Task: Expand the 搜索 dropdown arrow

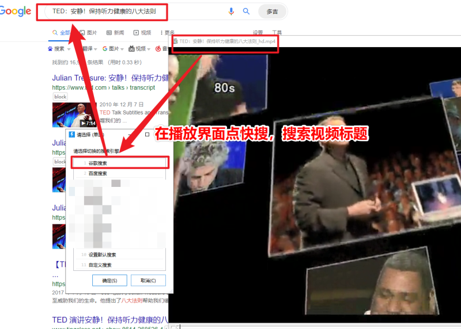Action: (69, 49)
